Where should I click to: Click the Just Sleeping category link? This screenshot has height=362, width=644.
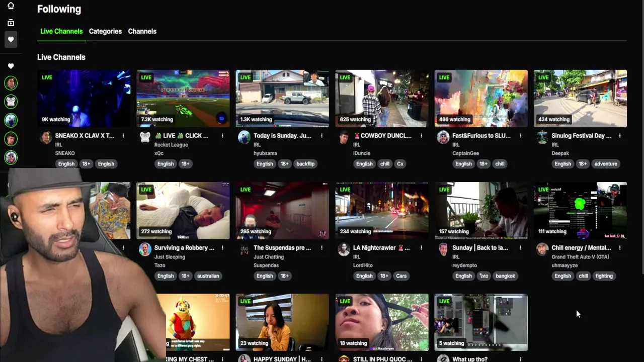[x=170, y=257]
